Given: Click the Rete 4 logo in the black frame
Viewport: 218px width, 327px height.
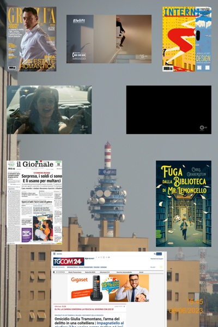Looking at the screenshot, I should [202, 128].
